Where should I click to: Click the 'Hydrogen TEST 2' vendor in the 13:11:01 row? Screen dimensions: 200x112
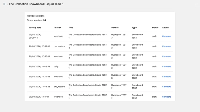119,97
